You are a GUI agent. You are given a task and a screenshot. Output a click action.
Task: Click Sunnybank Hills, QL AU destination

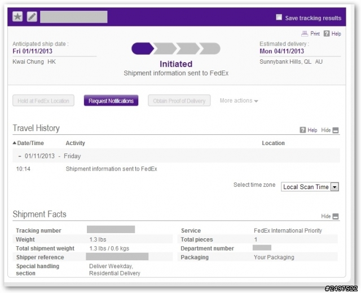click(x=291, y=62)
